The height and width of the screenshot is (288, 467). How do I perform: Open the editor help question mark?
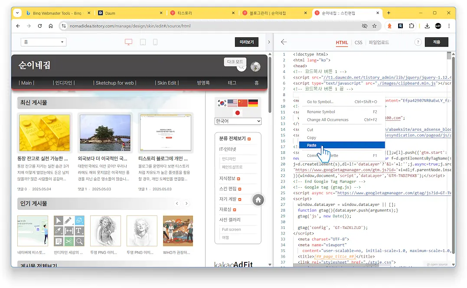[x=418, y=42]
